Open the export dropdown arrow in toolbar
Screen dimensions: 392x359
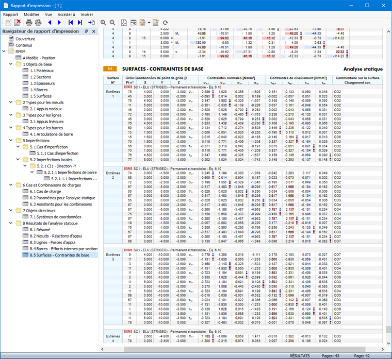tap(149, 23)
